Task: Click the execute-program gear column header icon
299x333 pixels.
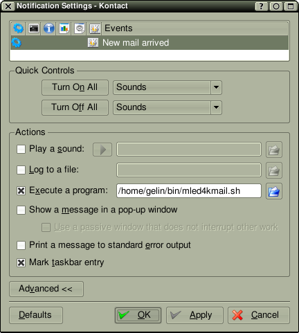Action: click(18, 28)
